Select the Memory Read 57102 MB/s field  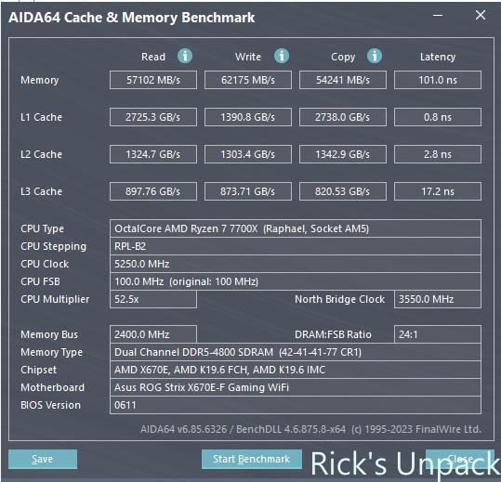153,80
